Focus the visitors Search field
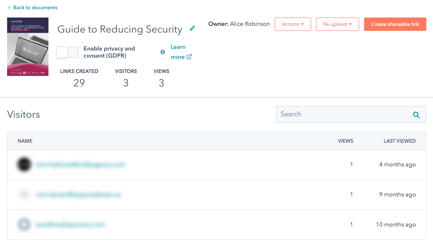433x252 pixels. pyautogui.click(x=342, y=114)
